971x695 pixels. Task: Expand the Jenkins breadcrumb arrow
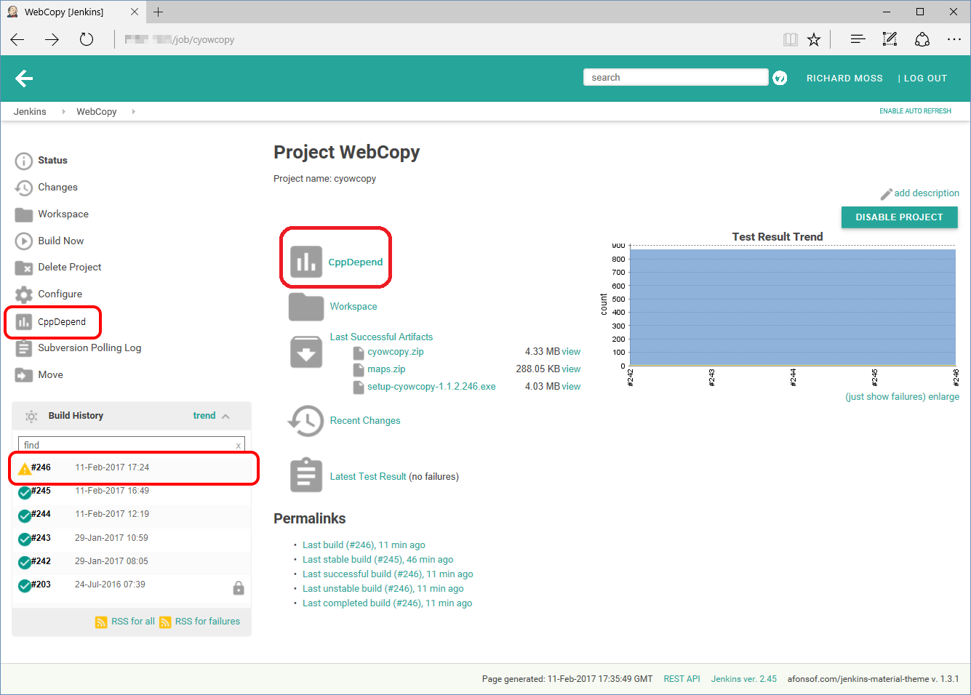63,112
